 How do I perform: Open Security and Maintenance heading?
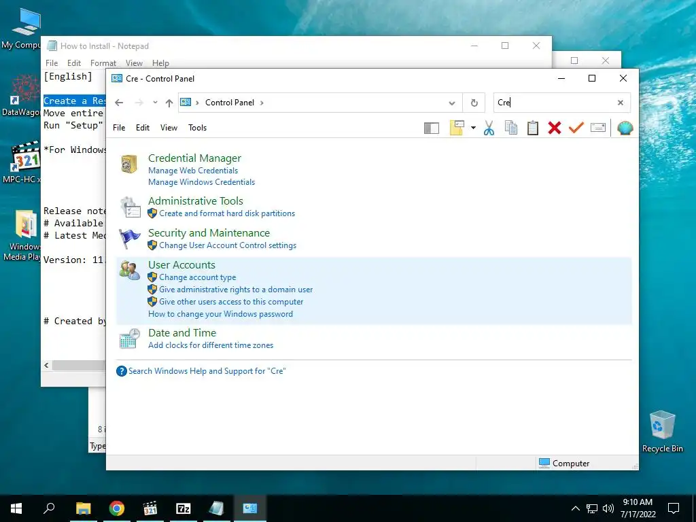pos(209,233)
